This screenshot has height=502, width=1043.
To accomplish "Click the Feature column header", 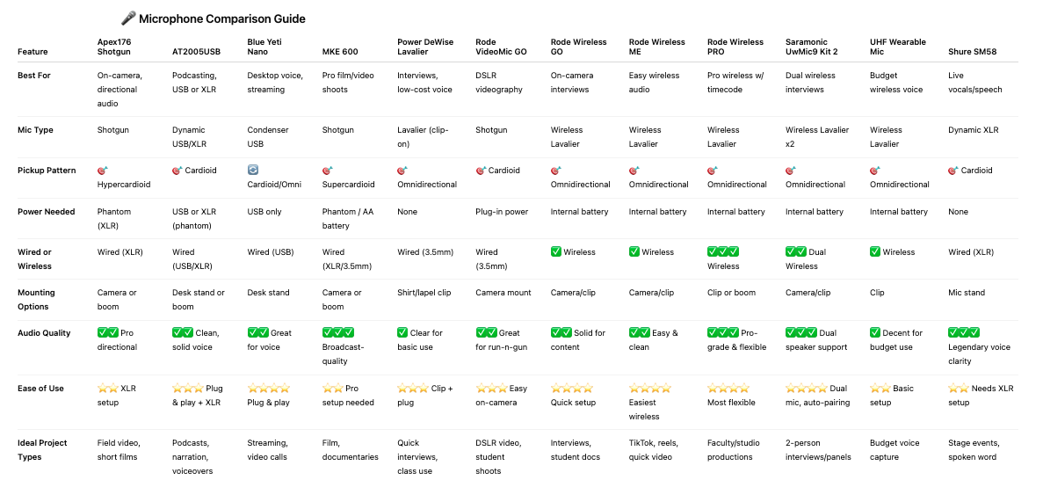I will click(33, 51).
